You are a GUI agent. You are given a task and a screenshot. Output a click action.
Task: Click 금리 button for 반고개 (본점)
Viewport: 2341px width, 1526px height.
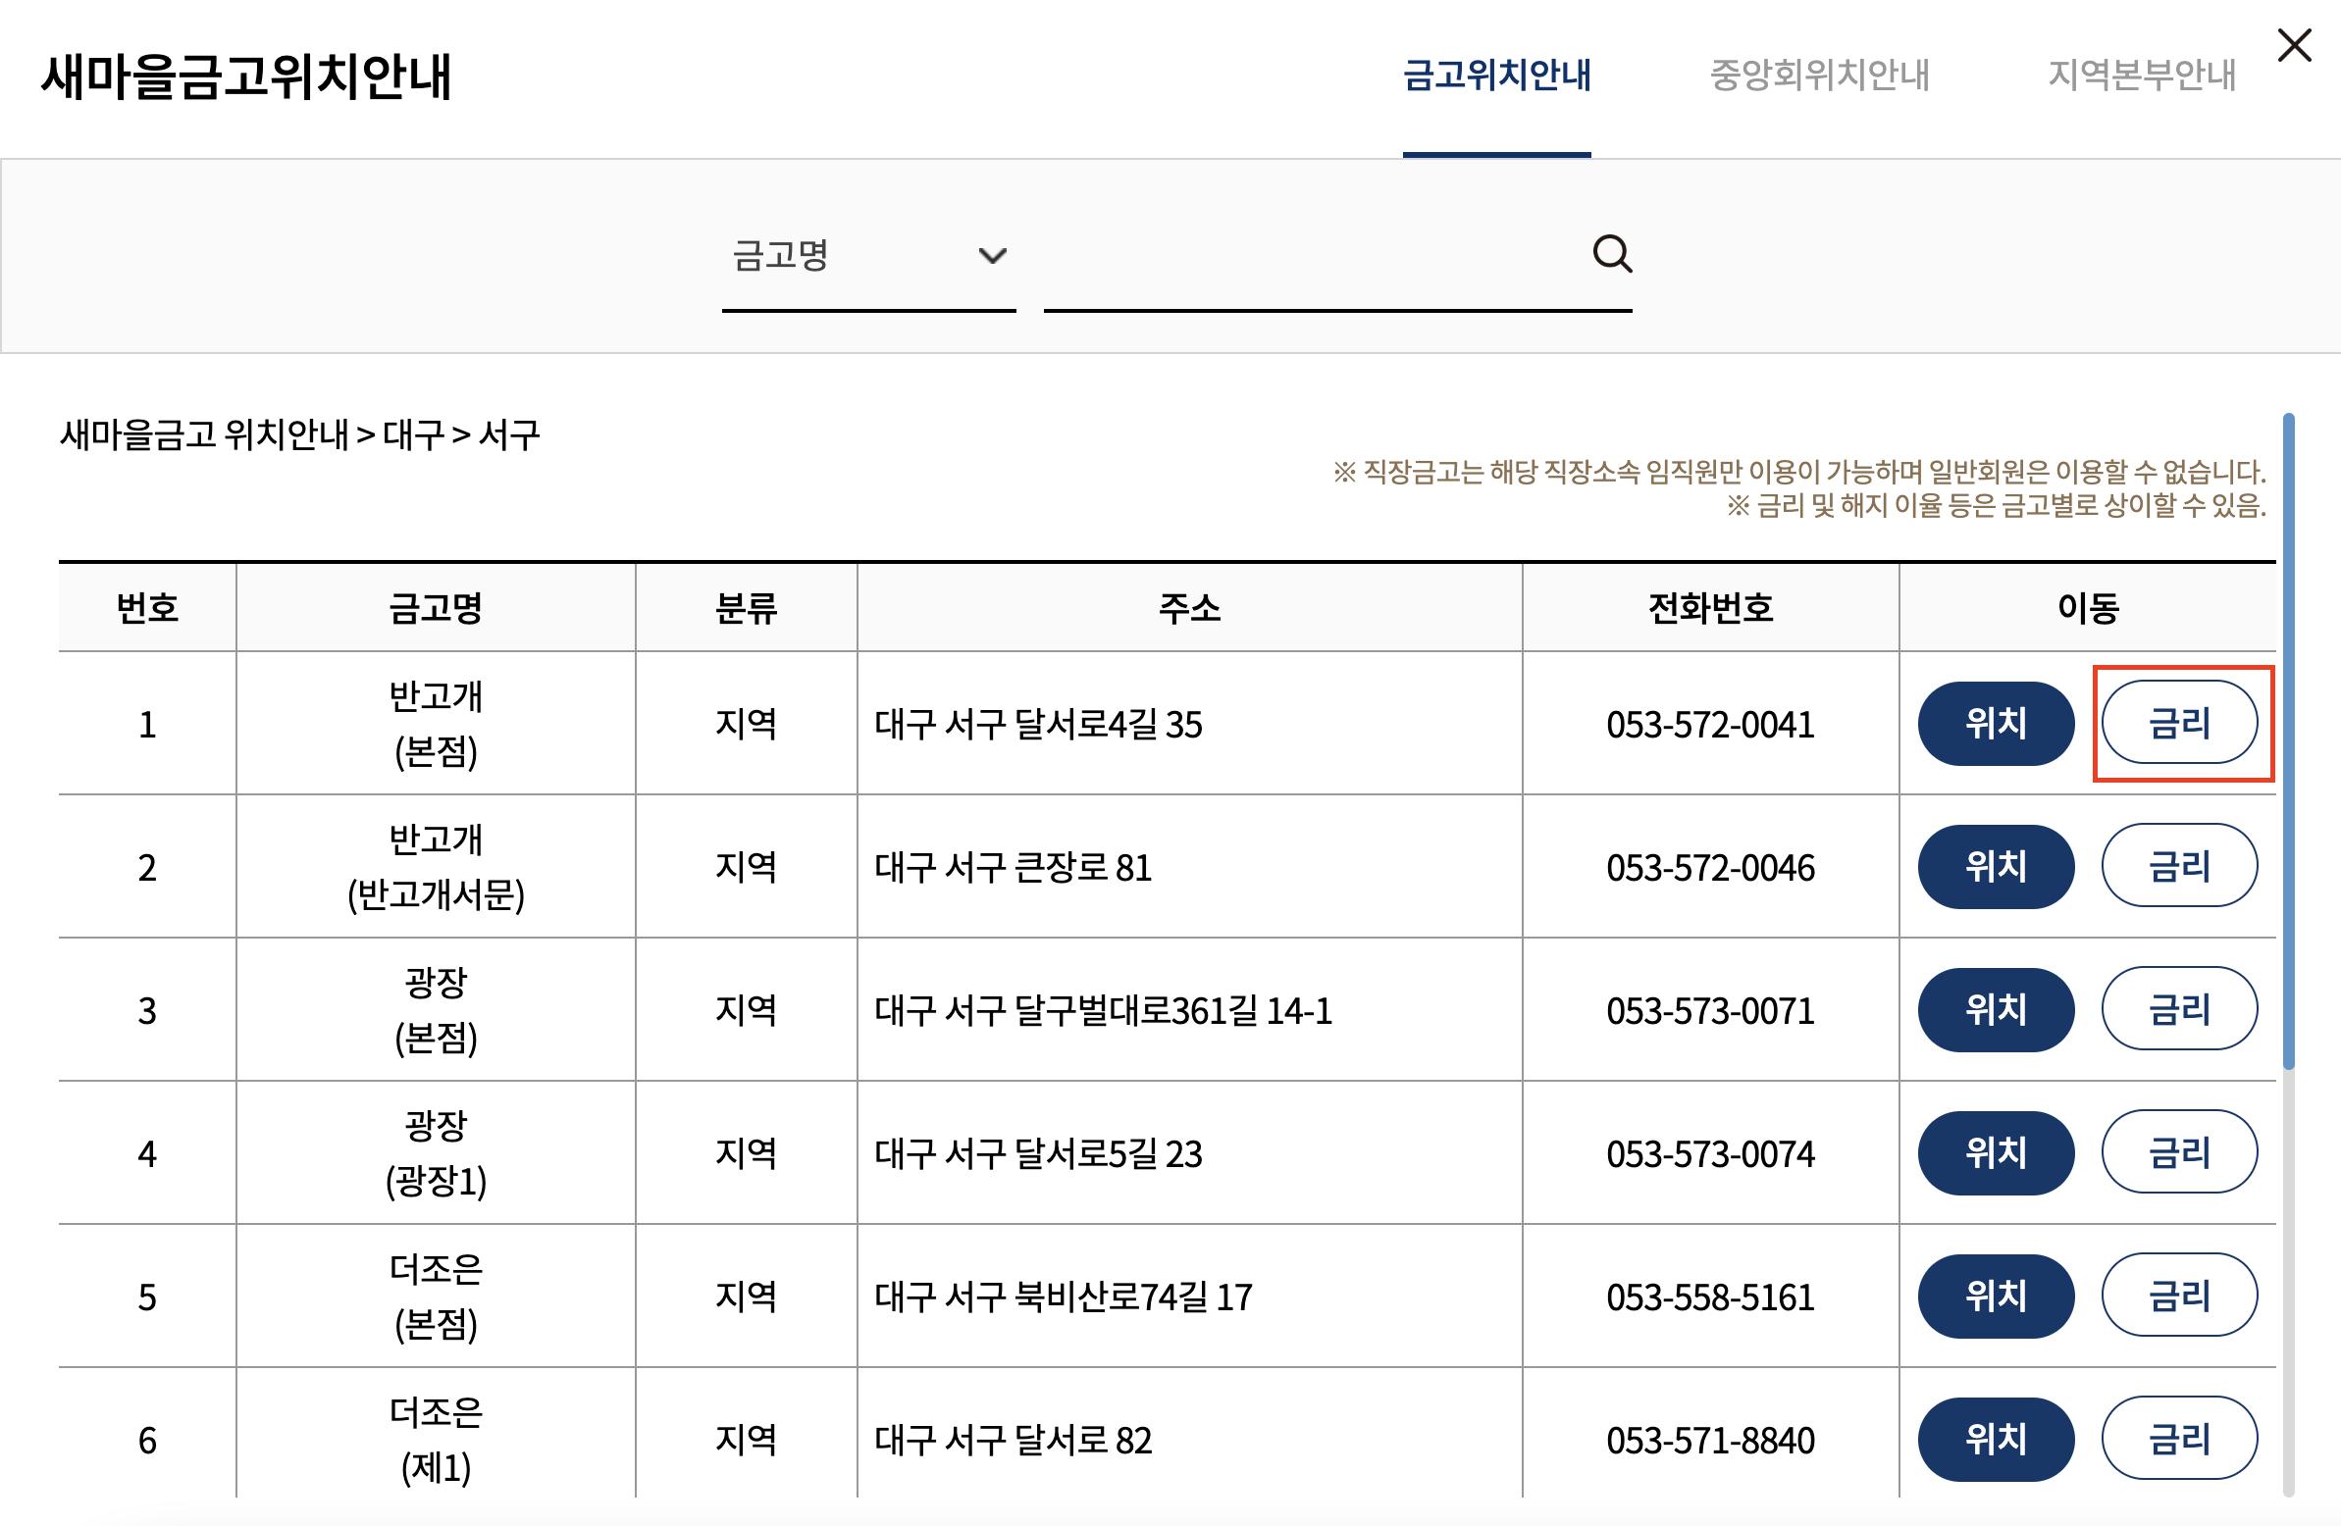tap(2180, 724)
